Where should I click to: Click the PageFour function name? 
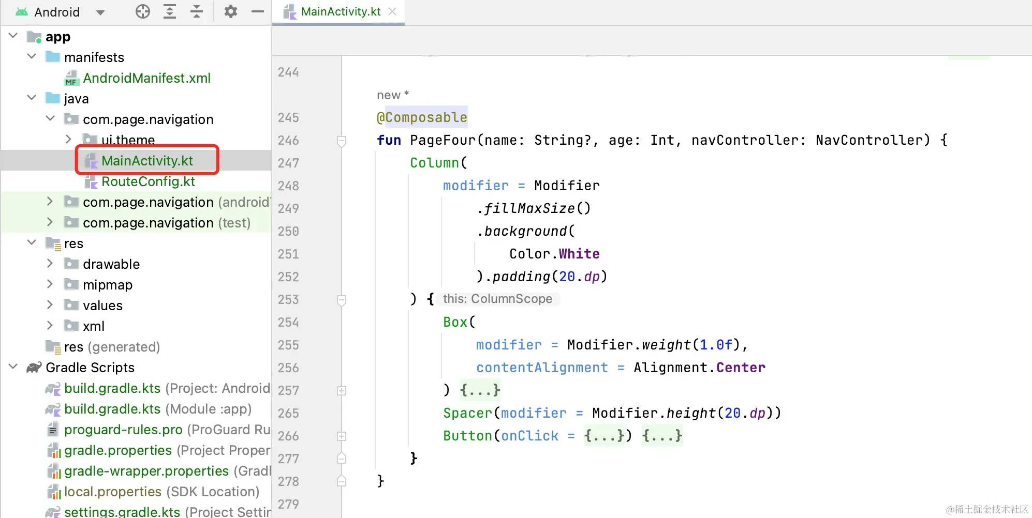pos(443,140)
